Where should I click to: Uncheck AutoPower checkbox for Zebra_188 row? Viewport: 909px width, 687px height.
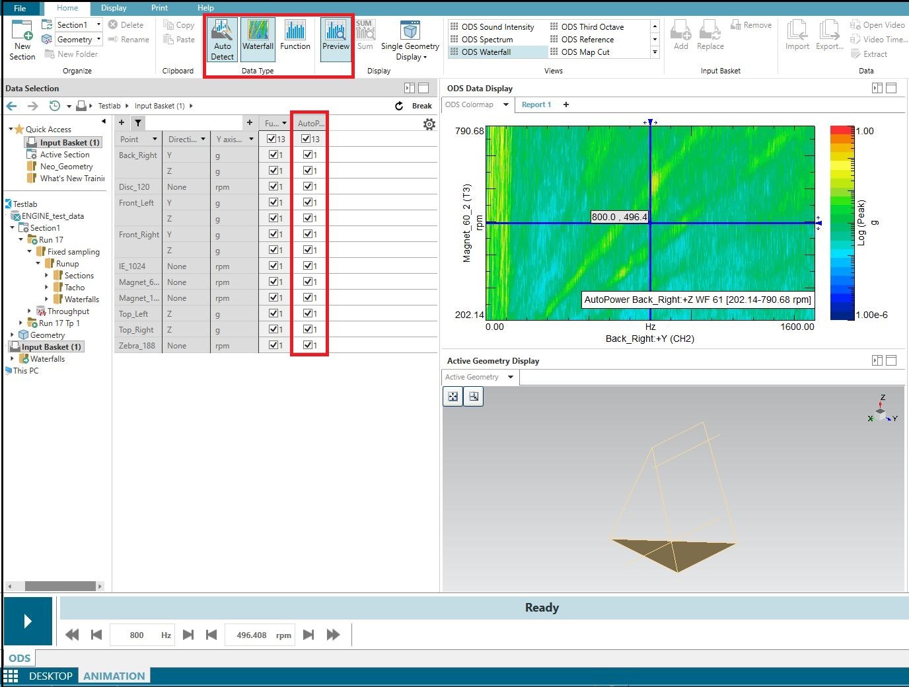pos(308,345)
